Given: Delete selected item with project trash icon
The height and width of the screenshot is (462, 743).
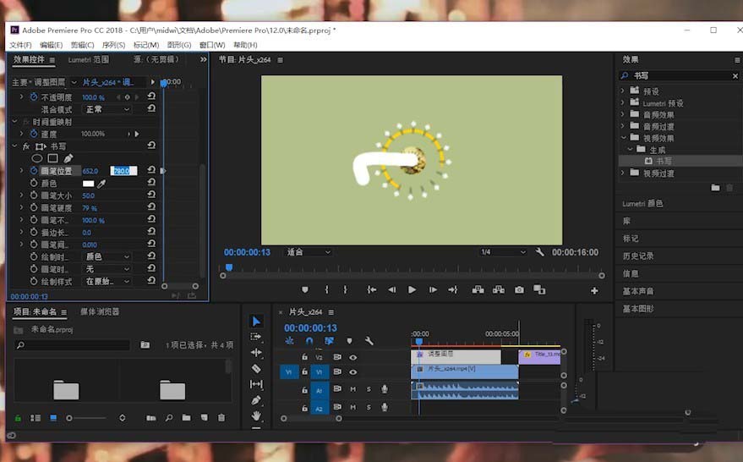Looking at the screenshot, I should pyautogui.click(x=221, y=418).
